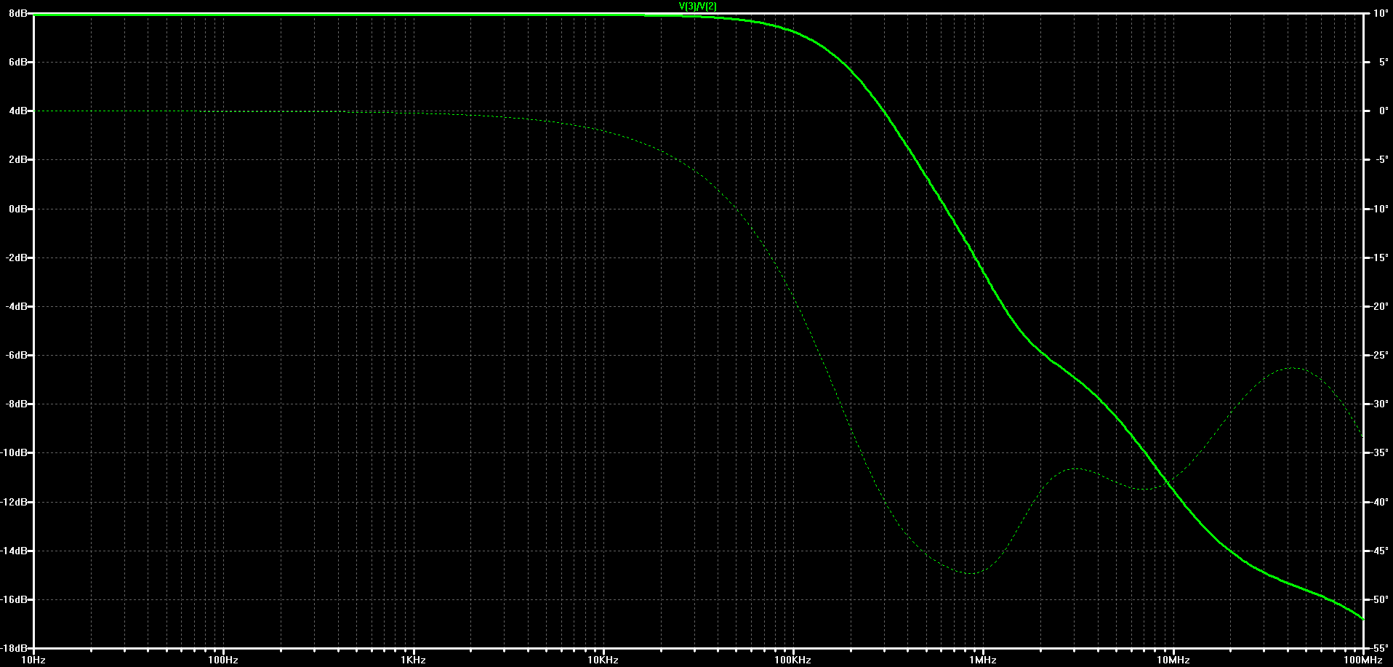Click the -2dB magnitude axis label
The height and width of the screenshot is (667, 1393).
pos(17,257)
